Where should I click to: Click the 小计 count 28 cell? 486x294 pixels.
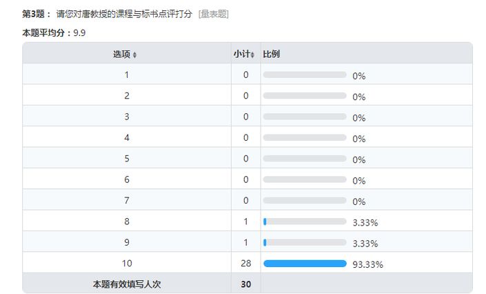coord(245,263)
